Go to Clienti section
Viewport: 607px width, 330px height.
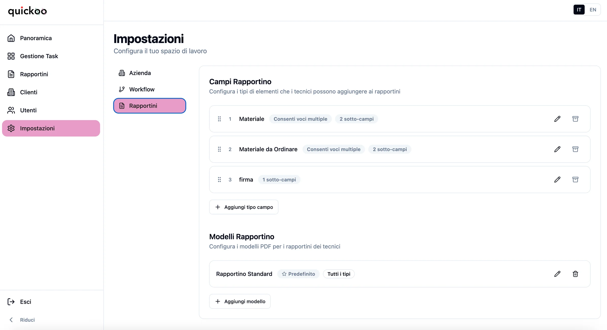[x=51, y=92]
